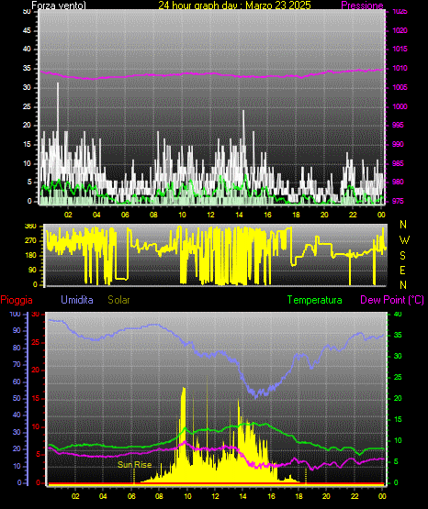Click the Pressione legend label
This screenshot has height=509, width=428.
point(362,6)
